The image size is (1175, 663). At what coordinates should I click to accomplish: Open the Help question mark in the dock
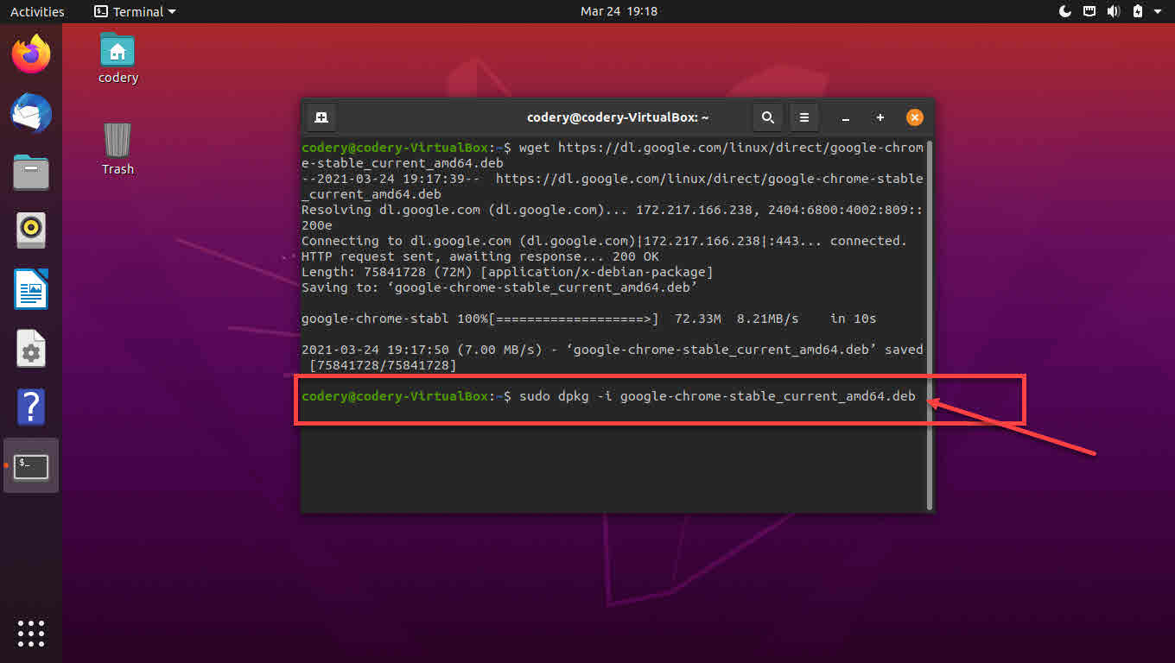point(31,407)
